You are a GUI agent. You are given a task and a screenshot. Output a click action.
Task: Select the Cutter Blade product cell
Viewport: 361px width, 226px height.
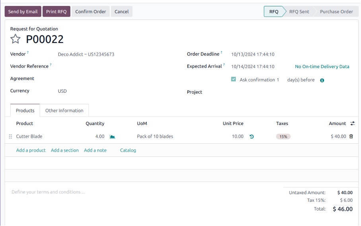(29, 136)
